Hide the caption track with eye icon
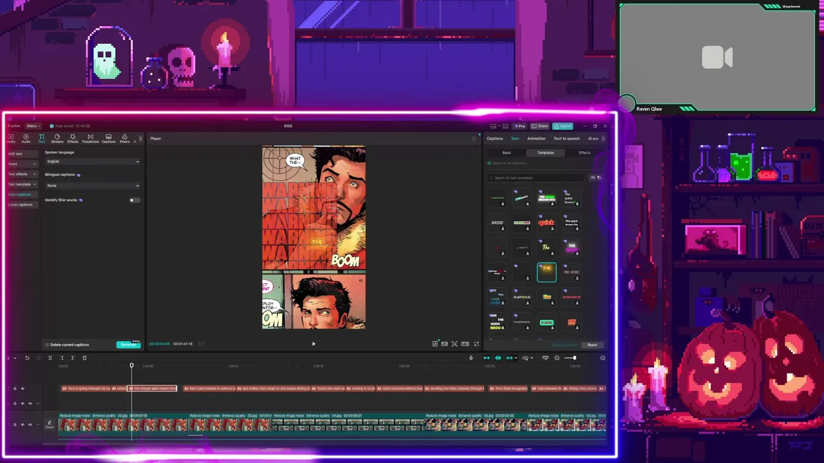824x463 pixels. 23,388
